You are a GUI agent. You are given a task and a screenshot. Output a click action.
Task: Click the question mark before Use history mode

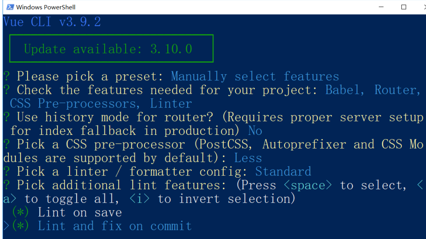pyautogui.click(x=7, y=117)
